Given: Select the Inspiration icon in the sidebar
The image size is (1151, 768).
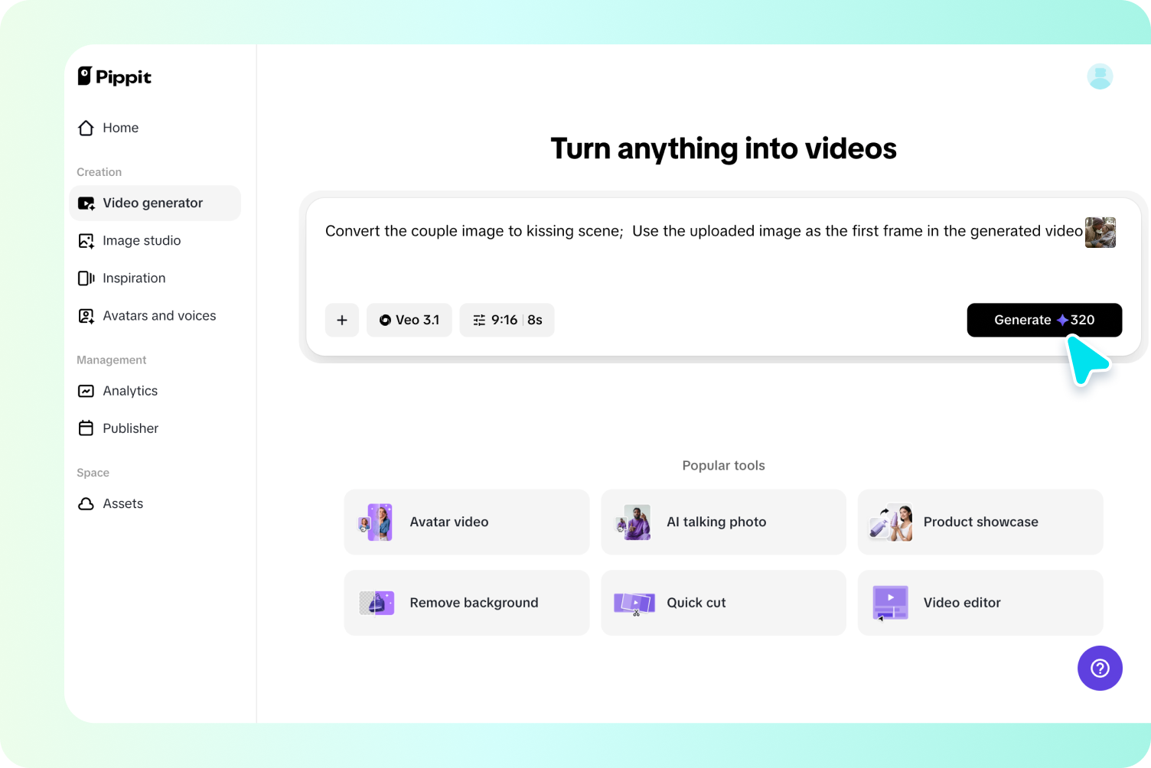Looking at the screenshot, I should point(86,278).
